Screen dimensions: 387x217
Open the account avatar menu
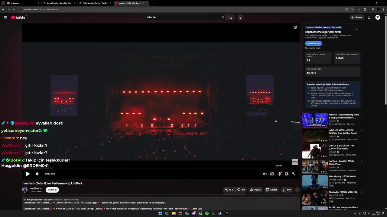378,17
